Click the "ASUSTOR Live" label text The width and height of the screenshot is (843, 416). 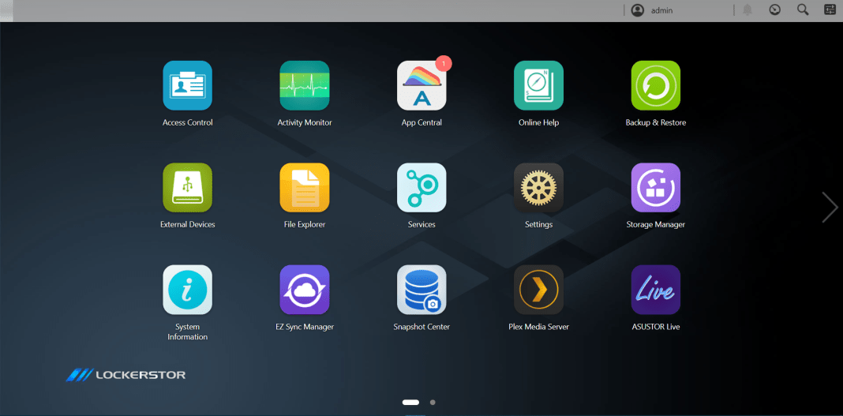coord(656,327)
